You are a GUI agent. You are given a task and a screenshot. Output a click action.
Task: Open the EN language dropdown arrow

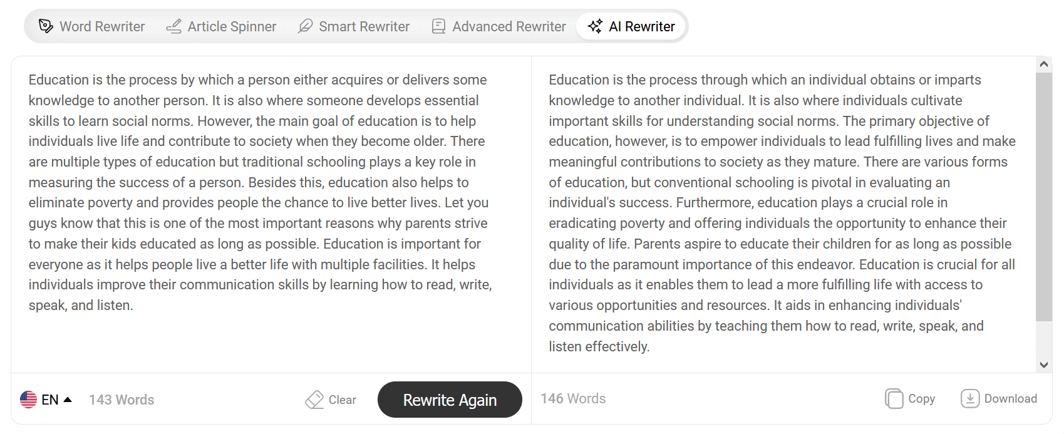coord(68,400)
